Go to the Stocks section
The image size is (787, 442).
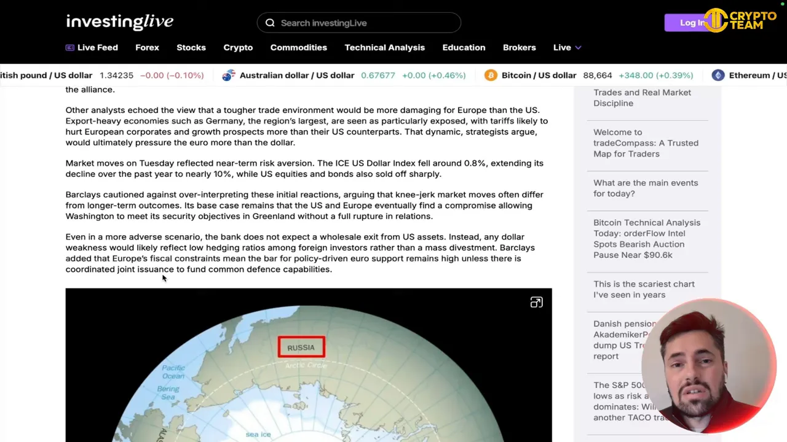(191, 47)
